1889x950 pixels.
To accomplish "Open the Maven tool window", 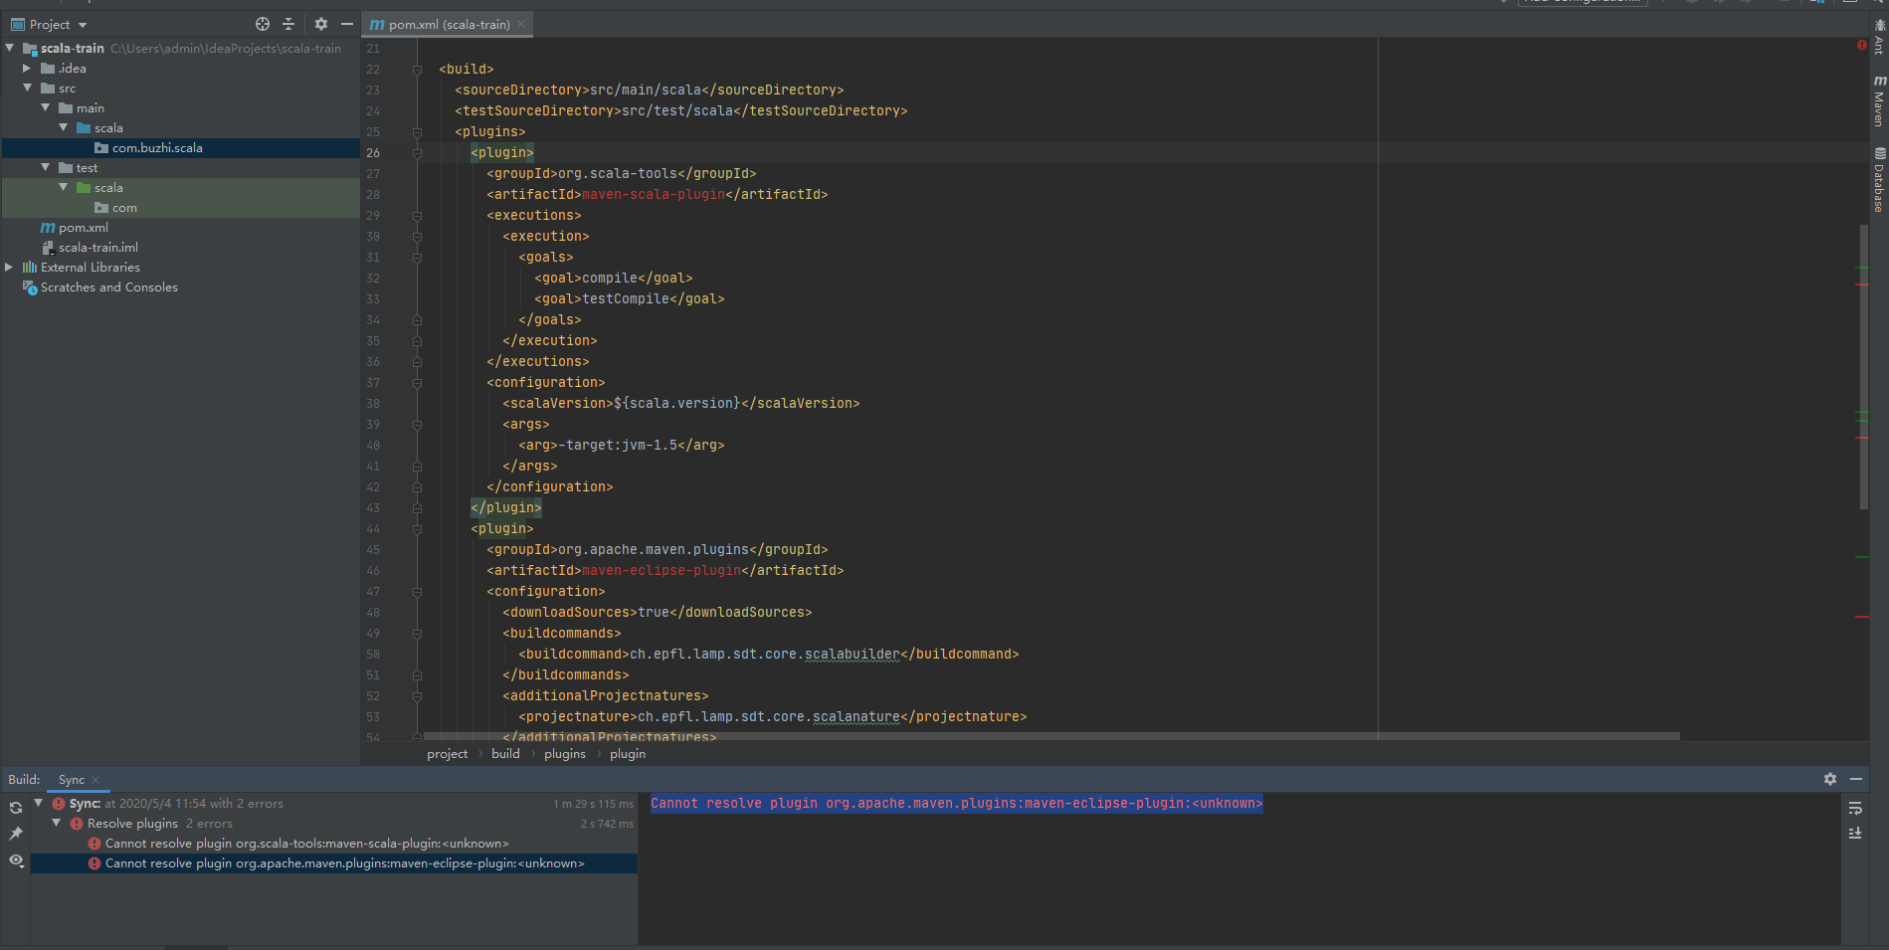I will (1879, 100).
